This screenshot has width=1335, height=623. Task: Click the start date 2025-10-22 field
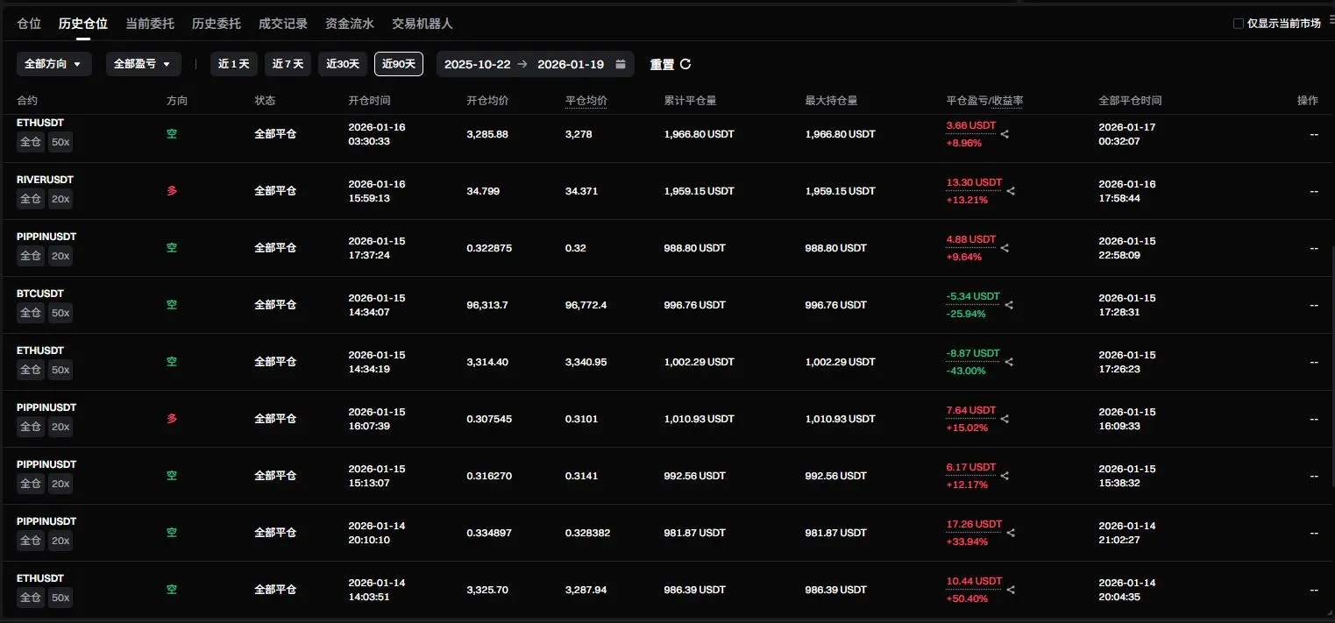[476, 64]
